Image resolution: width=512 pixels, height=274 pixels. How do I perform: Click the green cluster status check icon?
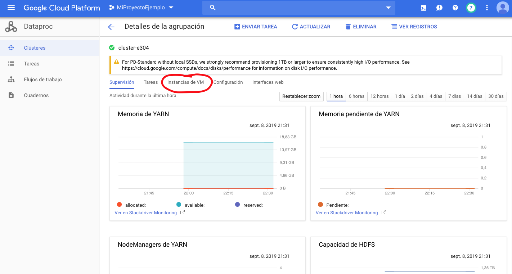point(112,47)
